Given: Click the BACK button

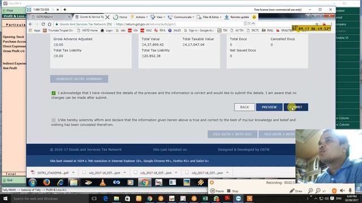Looking at the screenshot, I should pyautogui.click(x=244, y=107).
